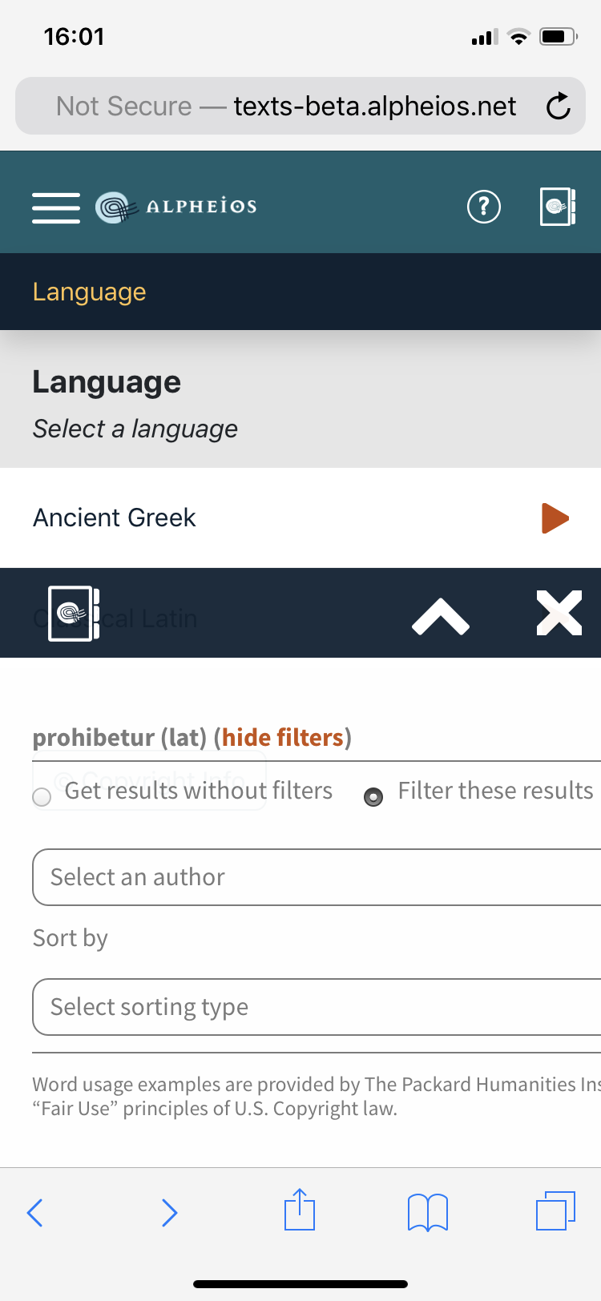
Task: Select 'Get results without filters'
Action: 41,798
